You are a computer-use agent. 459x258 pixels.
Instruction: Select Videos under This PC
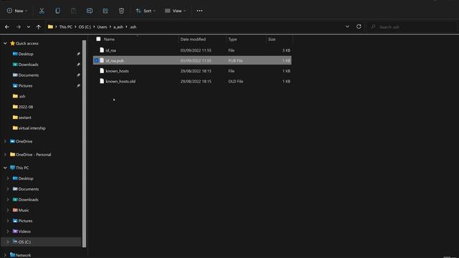pos(24,231)
